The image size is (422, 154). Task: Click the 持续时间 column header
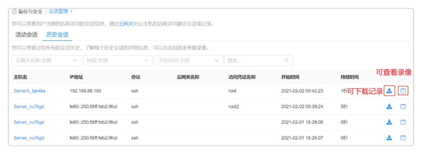350,77
